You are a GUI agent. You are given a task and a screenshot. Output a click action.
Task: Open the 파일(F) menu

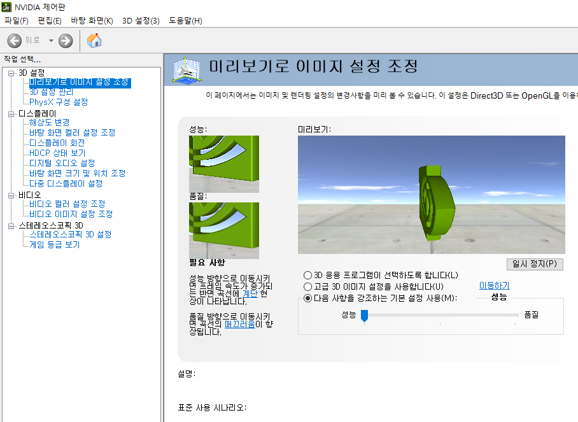17,21
